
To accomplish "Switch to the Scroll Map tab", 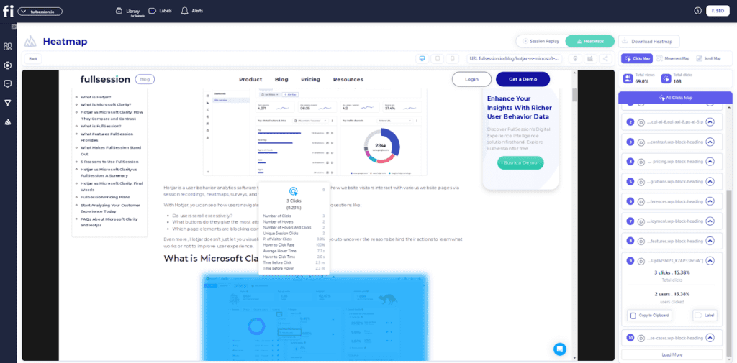I will 707,58.
